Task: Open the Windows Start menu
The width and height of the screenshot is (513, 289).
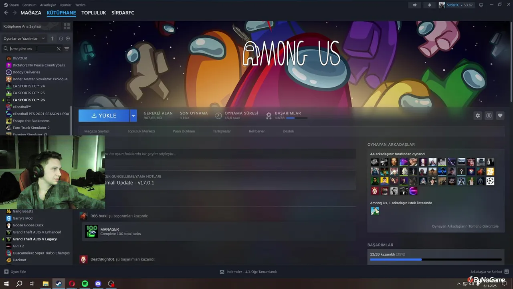Action: 6,283
